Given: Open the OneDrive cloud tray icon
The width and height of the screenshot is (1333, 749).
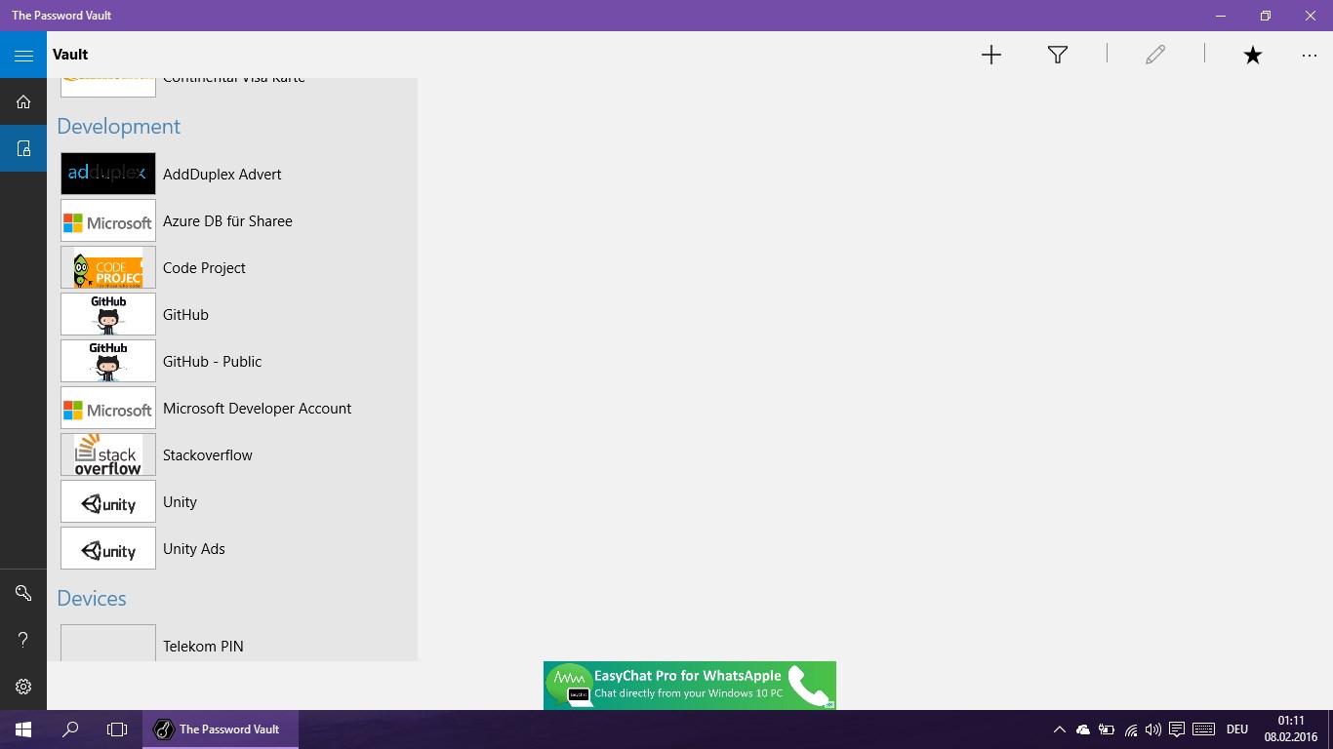Looking at the screenshot, I should [1083, 729].
